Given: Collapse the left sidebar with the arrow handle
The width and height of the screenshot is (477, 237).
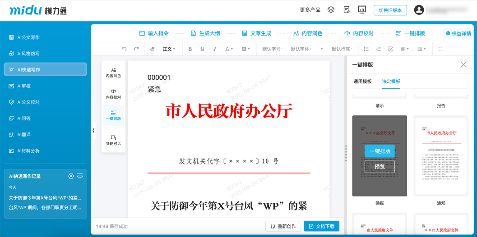Looking at the screenshot, I should click(93, 131).
